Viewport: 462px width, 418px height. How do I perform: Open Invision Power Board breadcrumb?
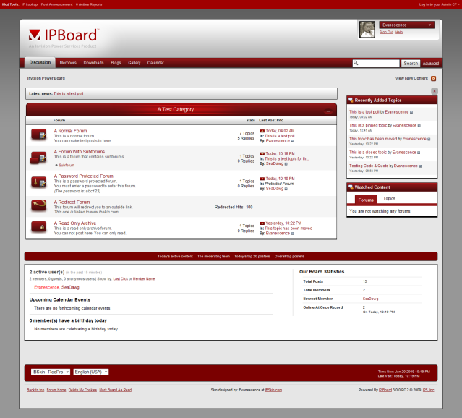pyautogui.click(x=46, y=78)
